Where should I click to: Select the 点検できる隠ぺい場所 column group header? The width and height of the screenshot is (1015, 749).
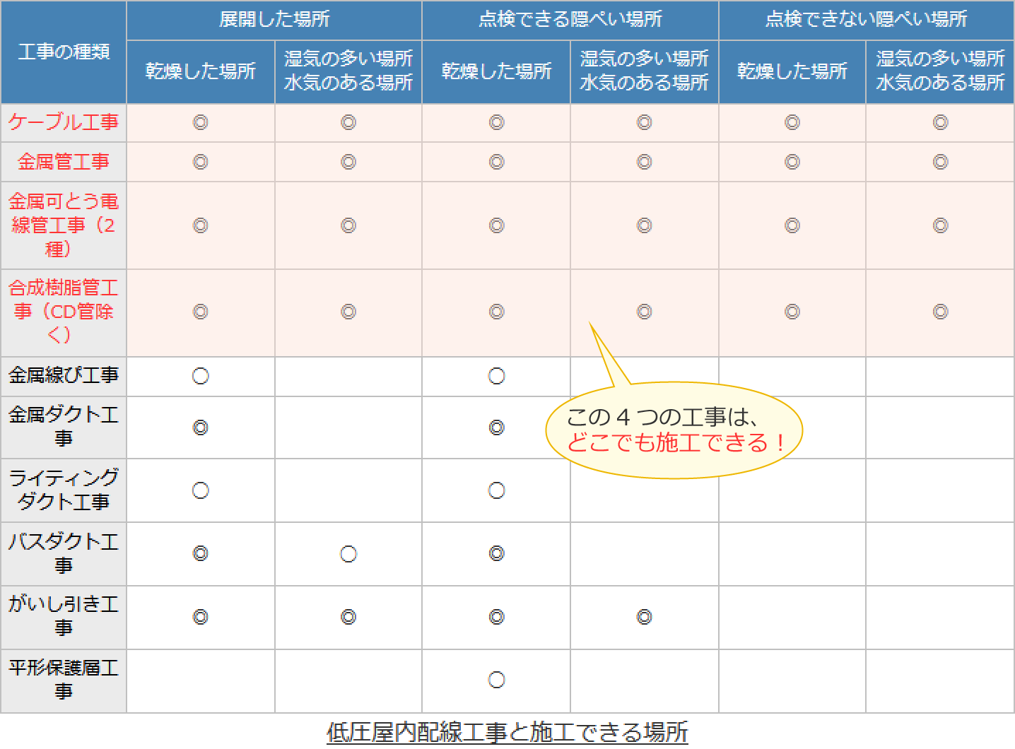click(570, 19)
